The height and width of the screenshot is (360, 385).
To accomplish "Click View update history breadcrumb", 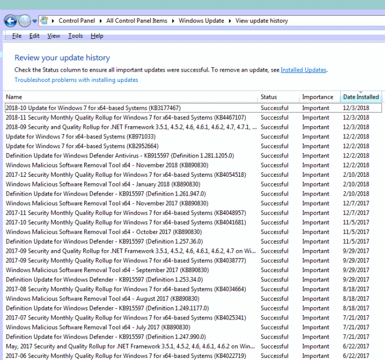I will [x=261, y=21].
